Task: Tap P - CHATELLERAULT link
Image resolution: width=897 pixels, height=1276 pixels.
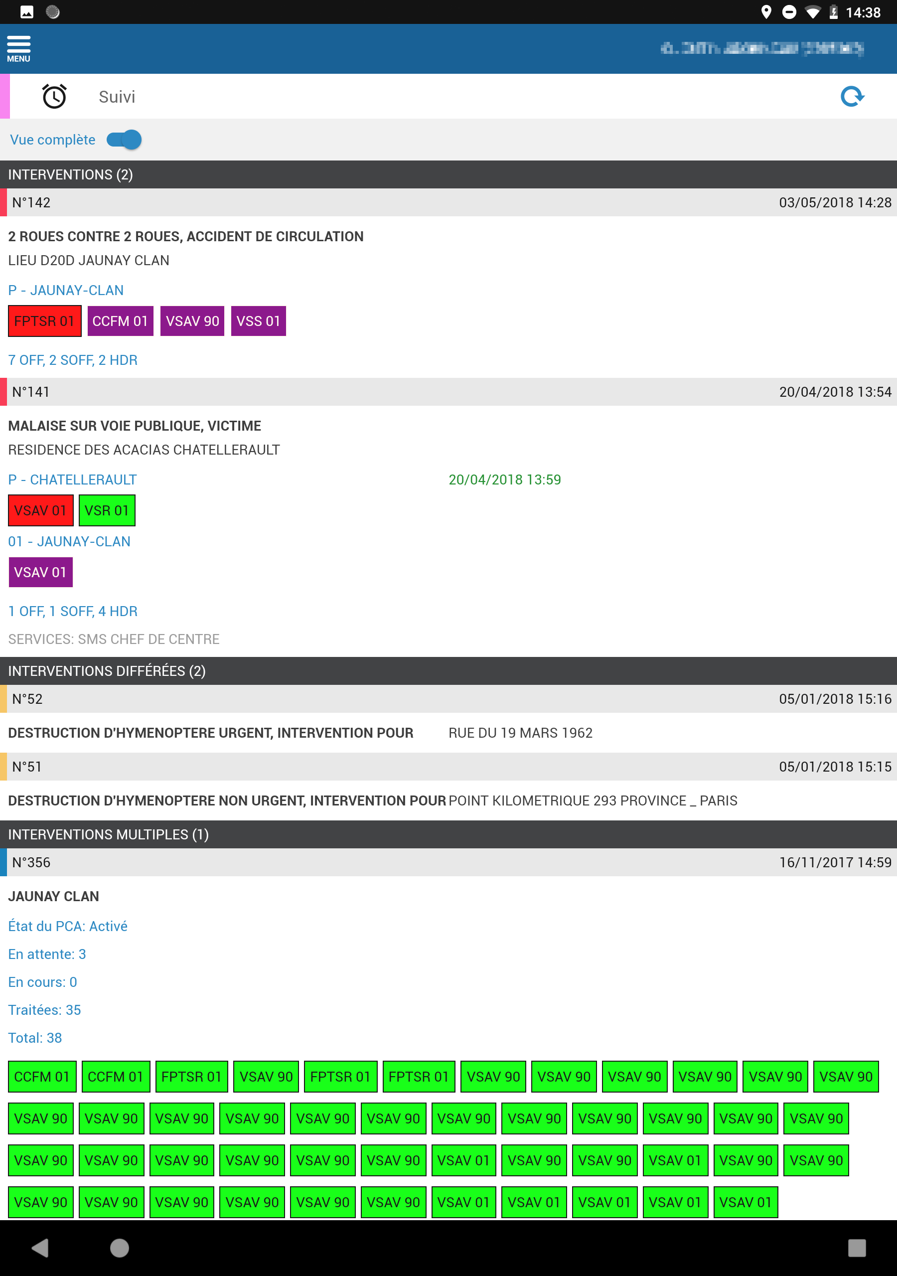Action: pyautogui.click(x=72, y=479)
